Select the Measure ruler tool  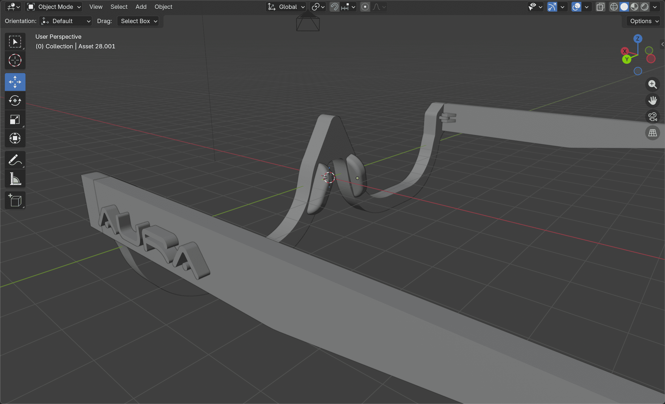pyautogui.click(x=15, y=179)
